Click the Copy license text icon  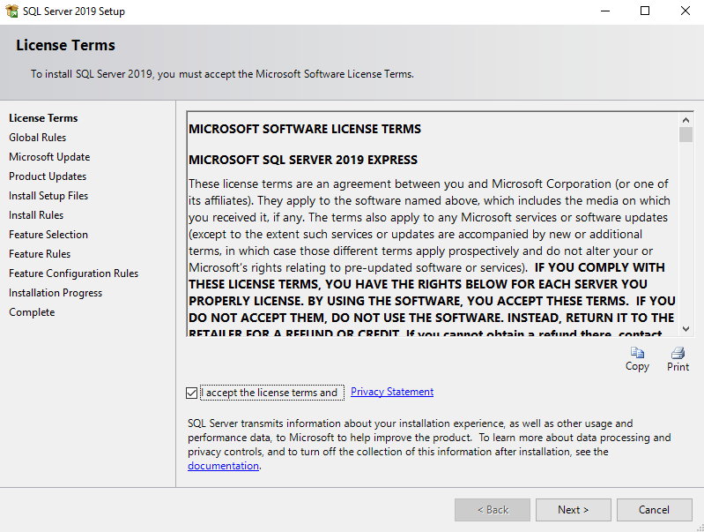(x=637, y=353)
